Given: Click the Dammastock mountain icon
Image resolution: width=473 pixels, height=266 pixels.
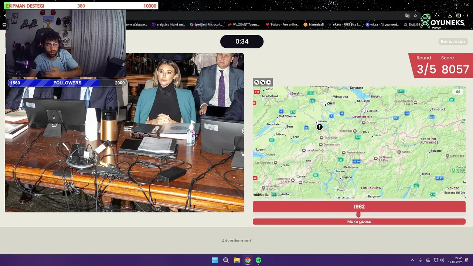Looking at the screenshot, I should tap(321, 144).
